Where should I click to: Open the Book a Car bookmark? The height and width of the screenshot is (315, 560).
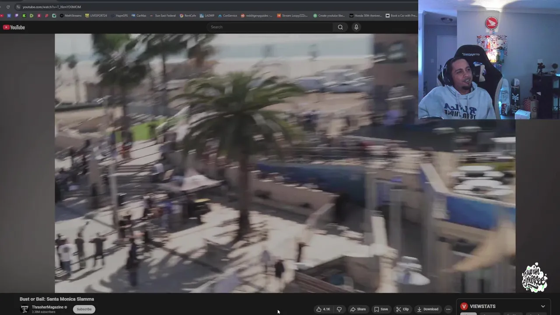coord(401,16)
